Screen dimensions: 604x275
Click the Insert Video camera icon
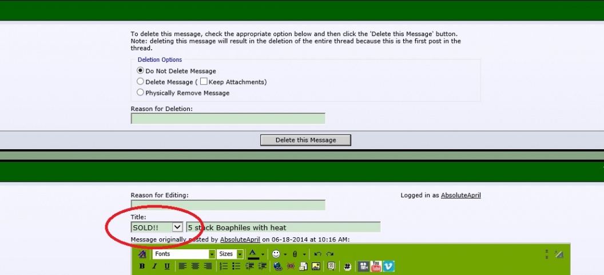pos(364,266)
